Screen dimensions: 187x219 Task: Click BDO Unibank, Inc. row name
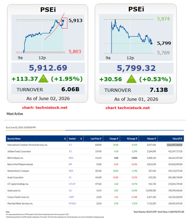15,158
